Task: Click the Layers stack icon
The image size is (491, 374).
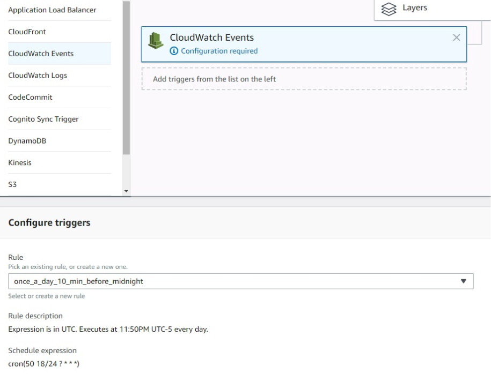Action: [389, 9]
